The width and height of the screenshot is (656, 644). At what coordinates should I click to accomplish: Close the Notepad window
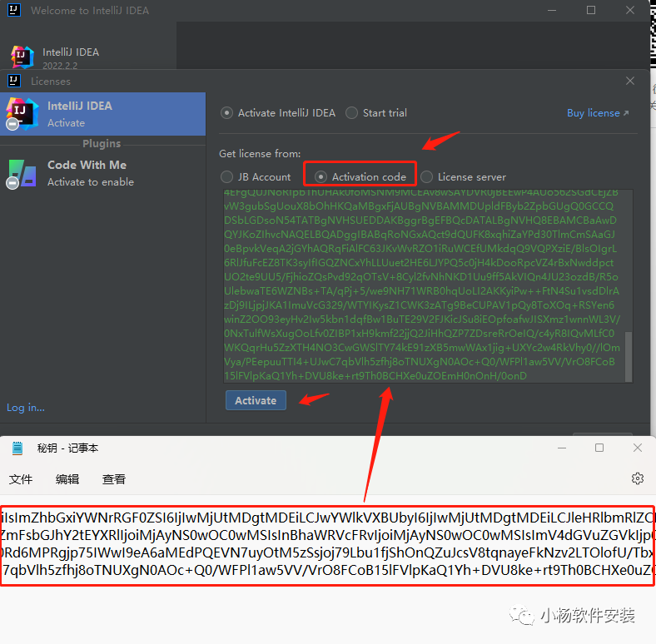637,448
